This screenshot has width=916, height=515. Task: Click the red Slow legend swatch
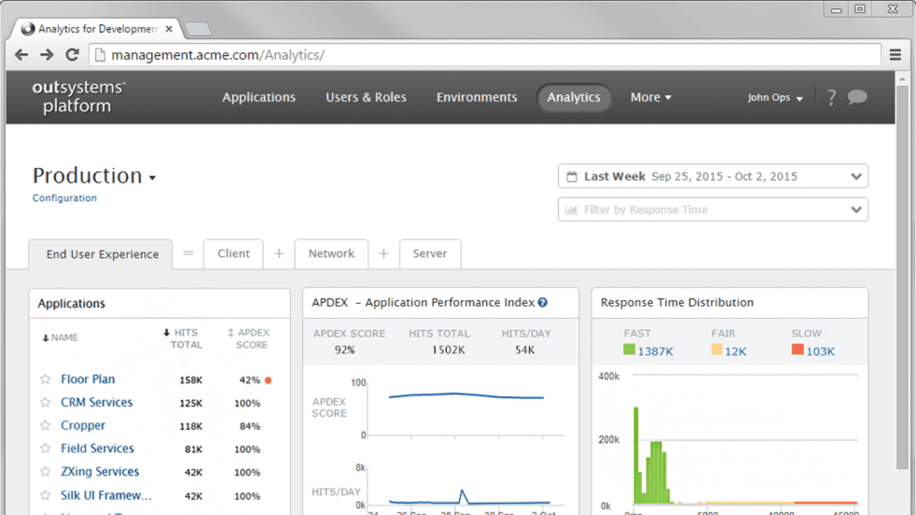[797, 349]
